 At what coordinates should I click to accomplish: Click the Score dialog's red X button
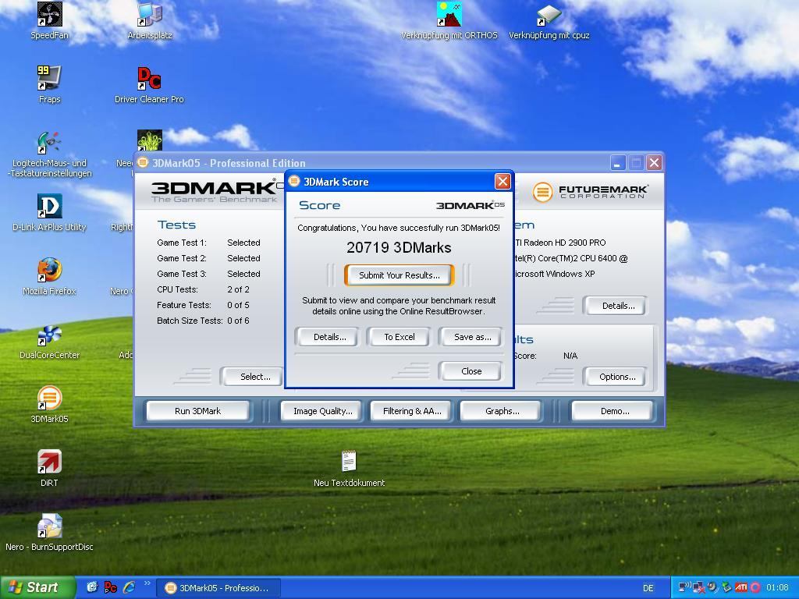[x=502, y=181]
